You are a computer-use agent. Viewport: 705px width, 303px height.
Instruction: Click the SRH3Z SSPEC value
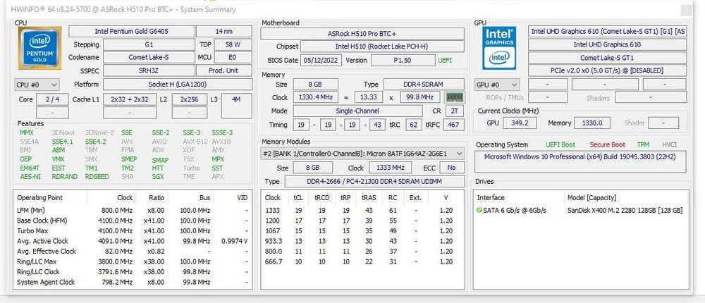149,70
